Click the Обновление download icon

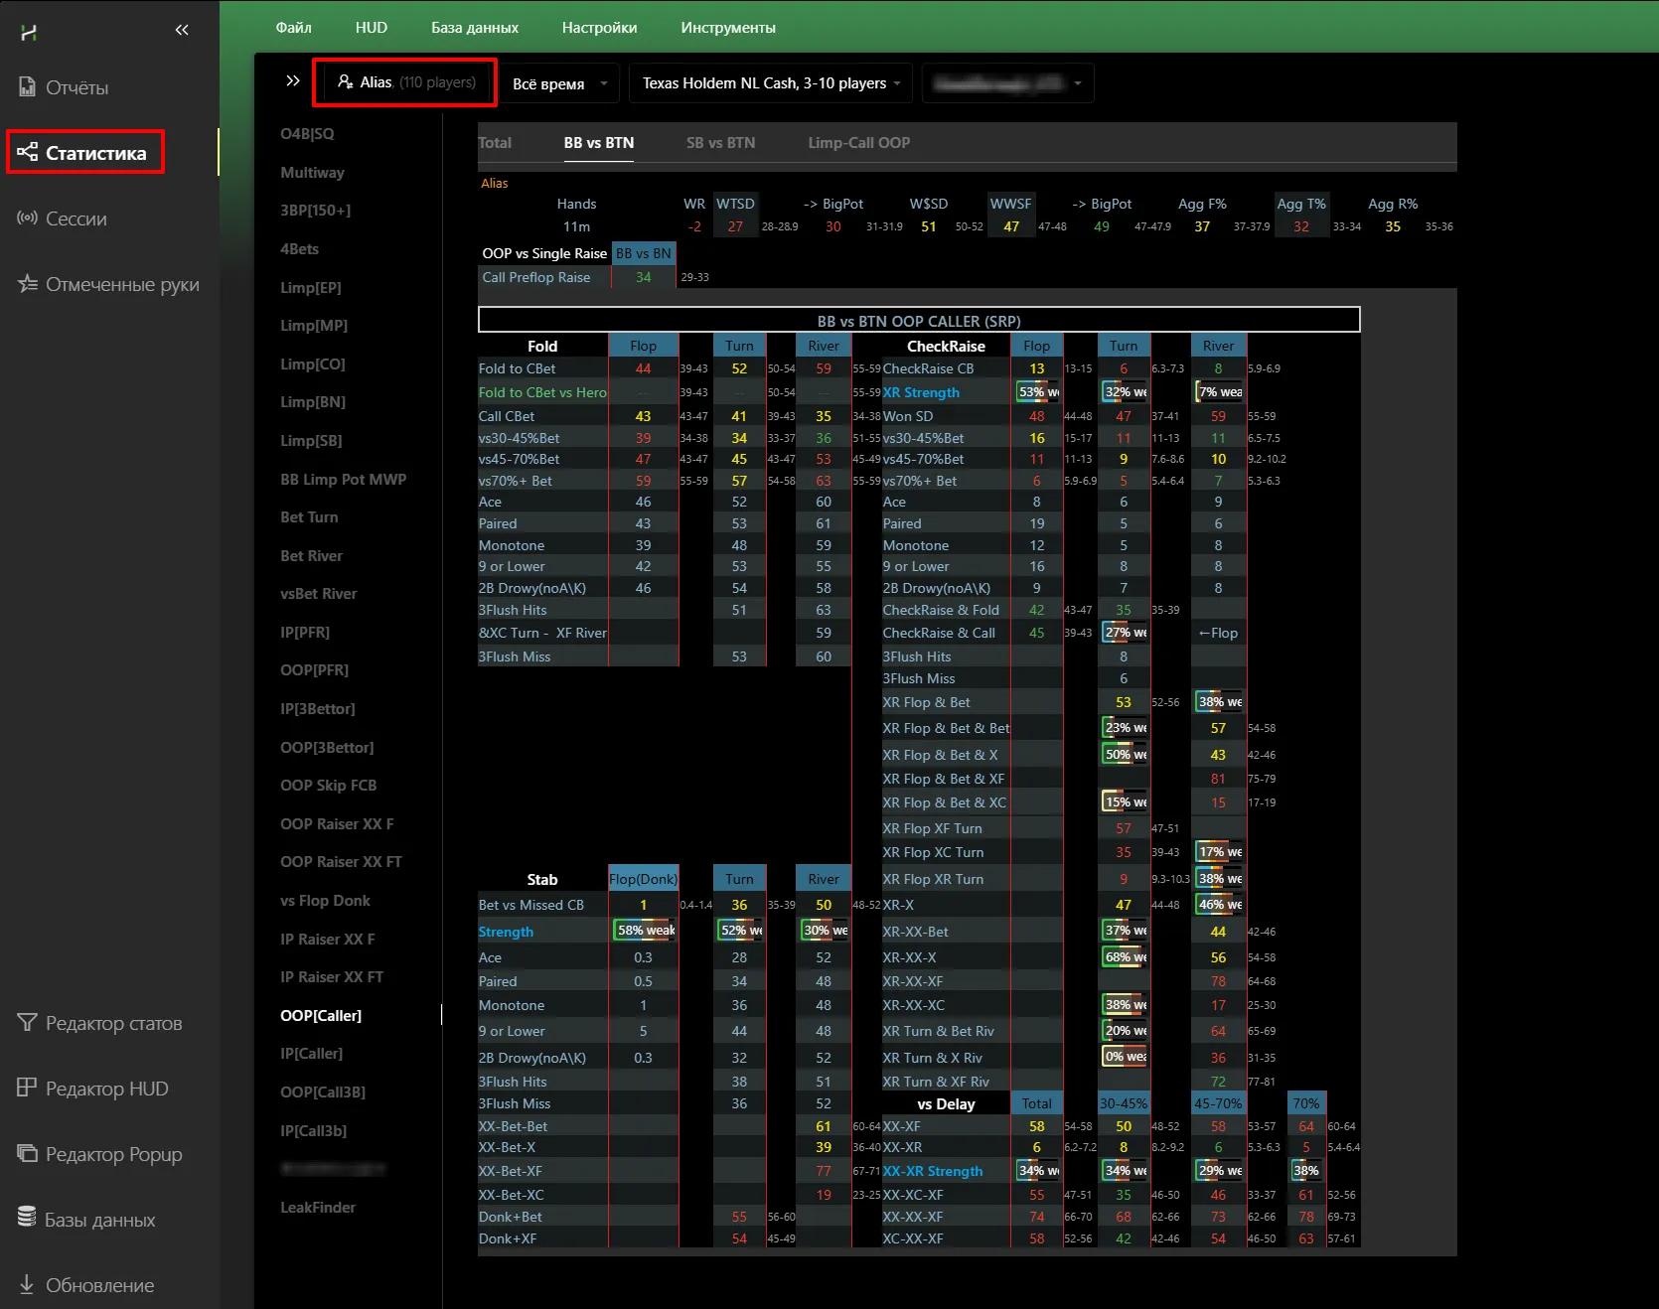click(x=28, y=1285)
